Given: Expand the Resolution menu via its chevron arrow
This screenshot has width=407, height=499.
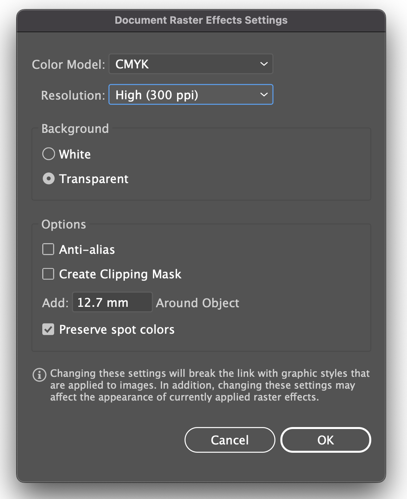Looking at the screenshot, I should click(264, 95).
